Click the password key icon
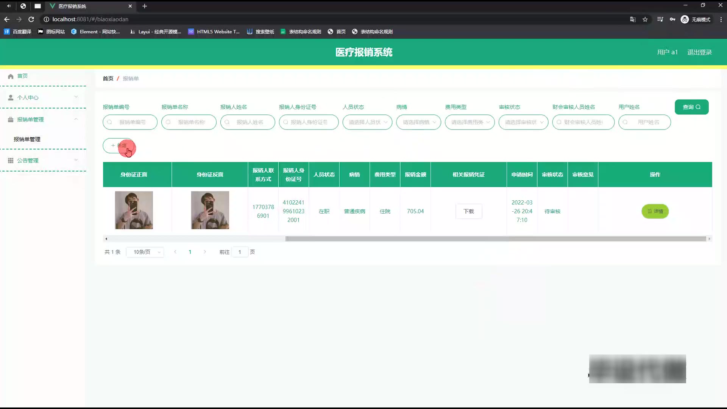 tap(672, 19)
